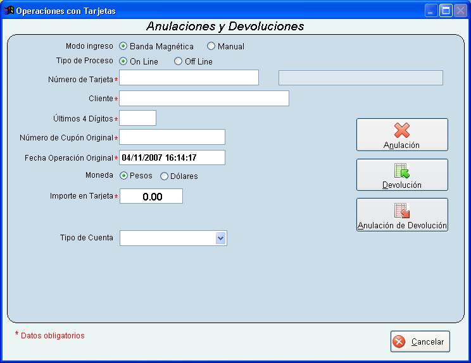This screenshot has width=471, height=363.
Task: Set currency to Pesos
Action: tap(124, 176)
